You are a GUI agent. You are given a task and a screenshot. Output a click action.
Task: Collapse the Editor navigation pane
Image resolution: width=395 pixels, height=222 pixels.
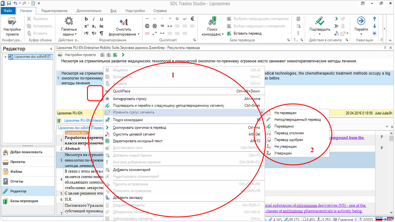(x=51, y=49)
